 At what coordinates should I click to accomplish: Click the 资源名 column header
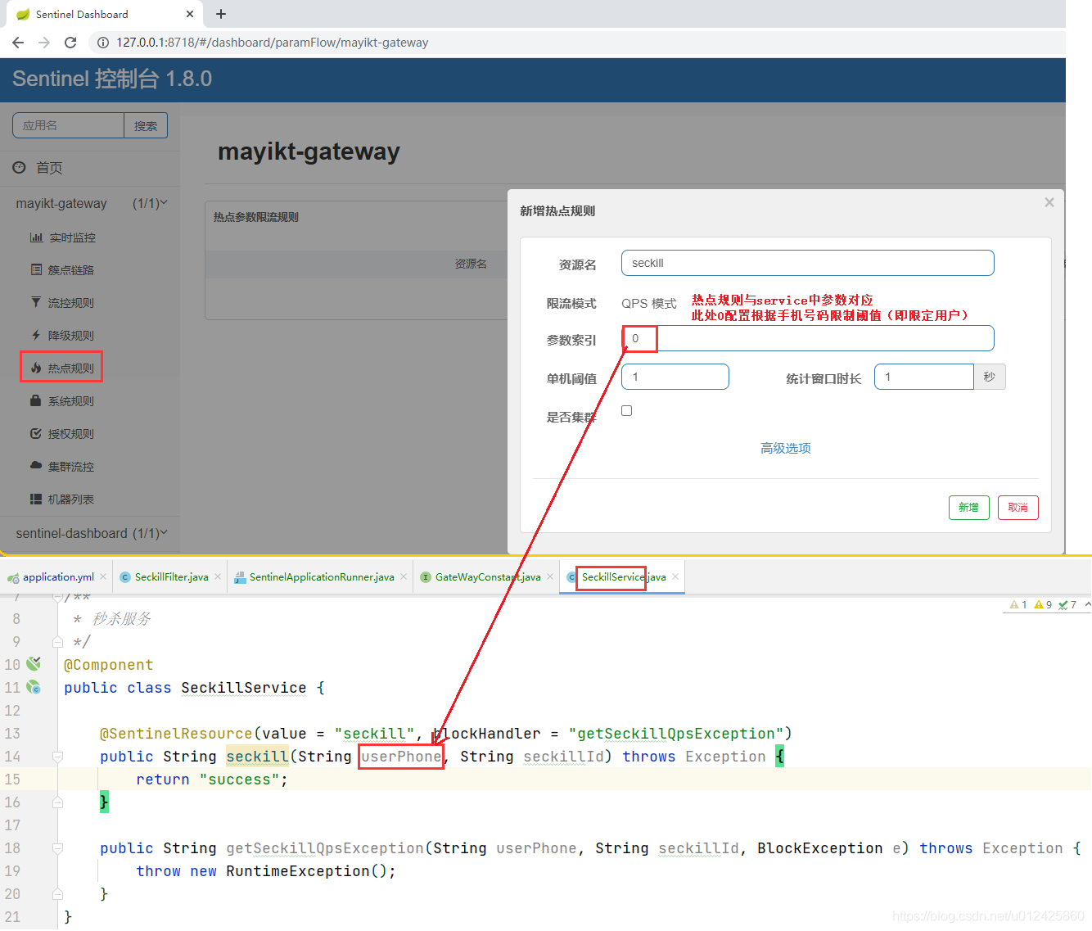pyautogui.click(x=471, y=264)
